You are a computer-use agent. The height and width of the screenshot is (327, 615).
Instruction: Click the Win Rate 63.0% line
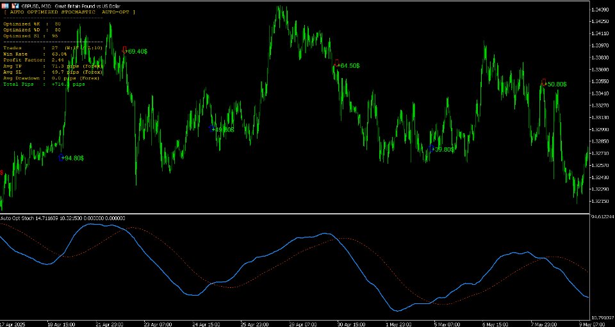35,54
